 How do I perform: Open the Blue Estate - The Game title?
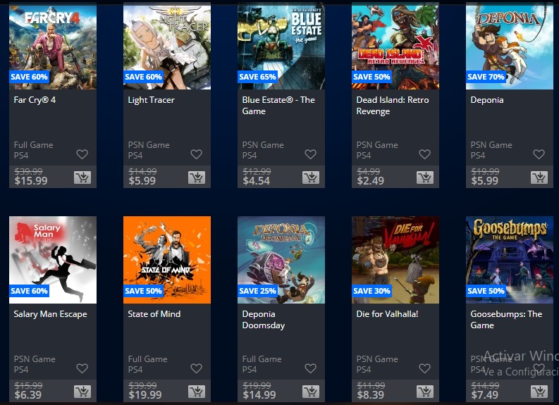pos(278,106)
